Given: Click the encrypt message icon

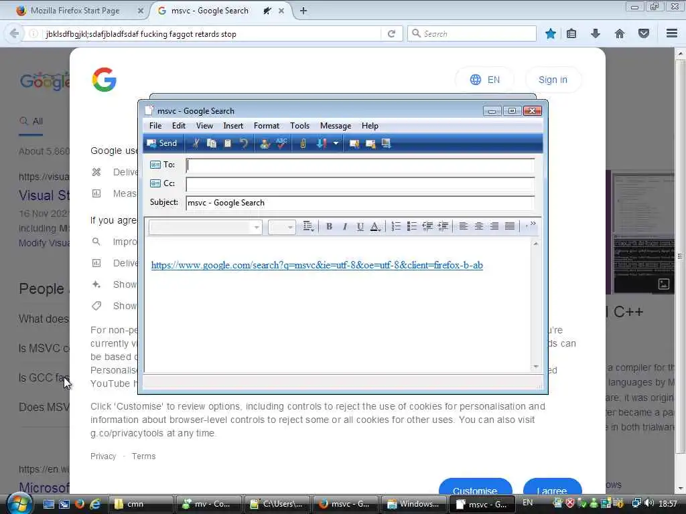Looking at the screenshot, I should [370, 143].
